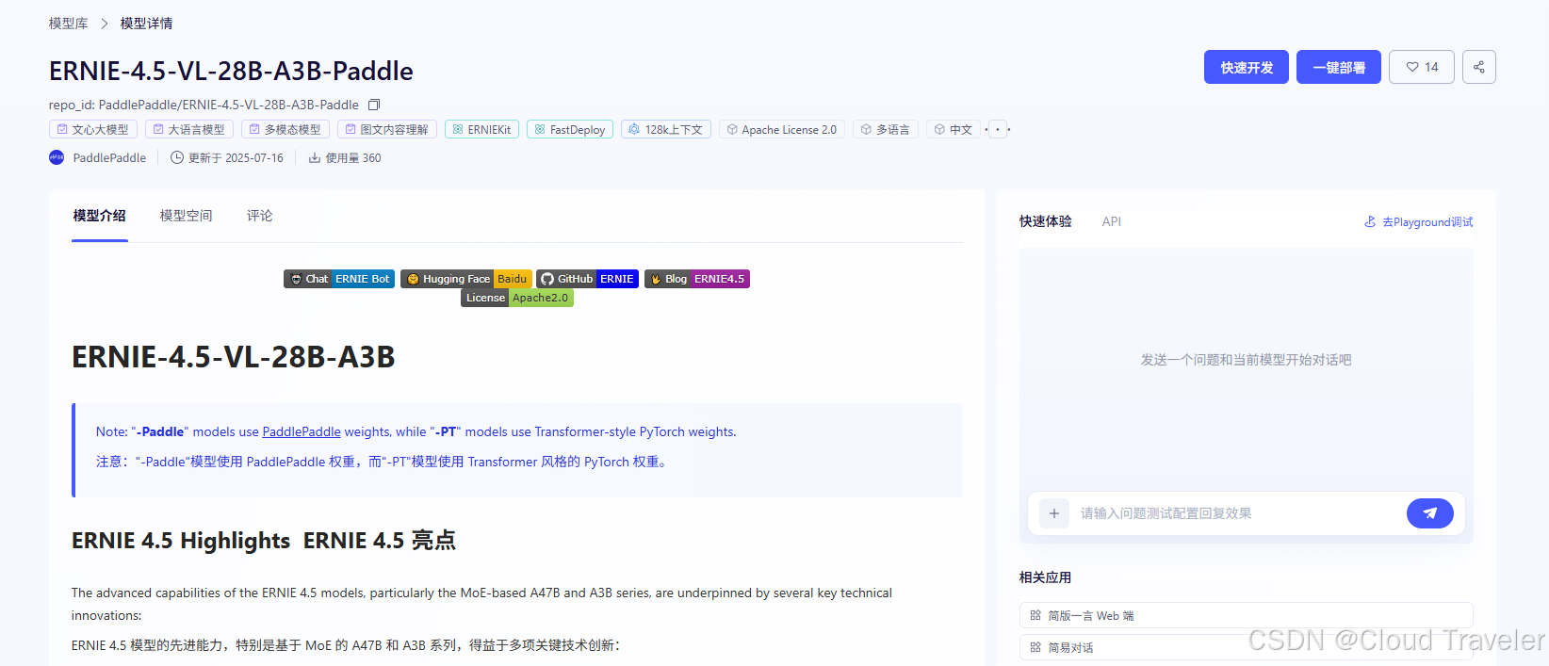1549x666 pixels.
Task: Click the PaddlePaddle avatar icon
Action: [x=57, y=157]
